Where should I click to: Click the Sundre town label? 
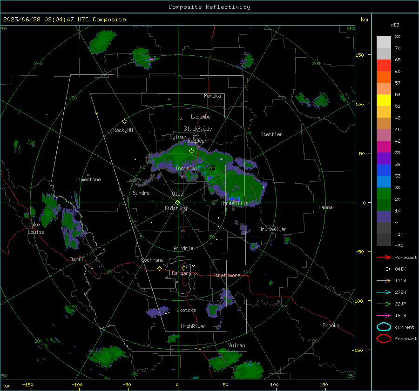141,193
